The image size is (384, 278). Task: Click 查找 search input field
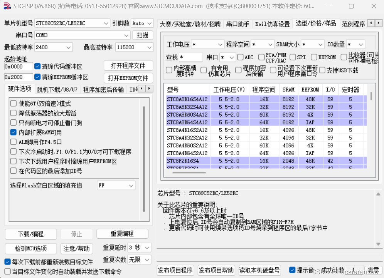191,57
